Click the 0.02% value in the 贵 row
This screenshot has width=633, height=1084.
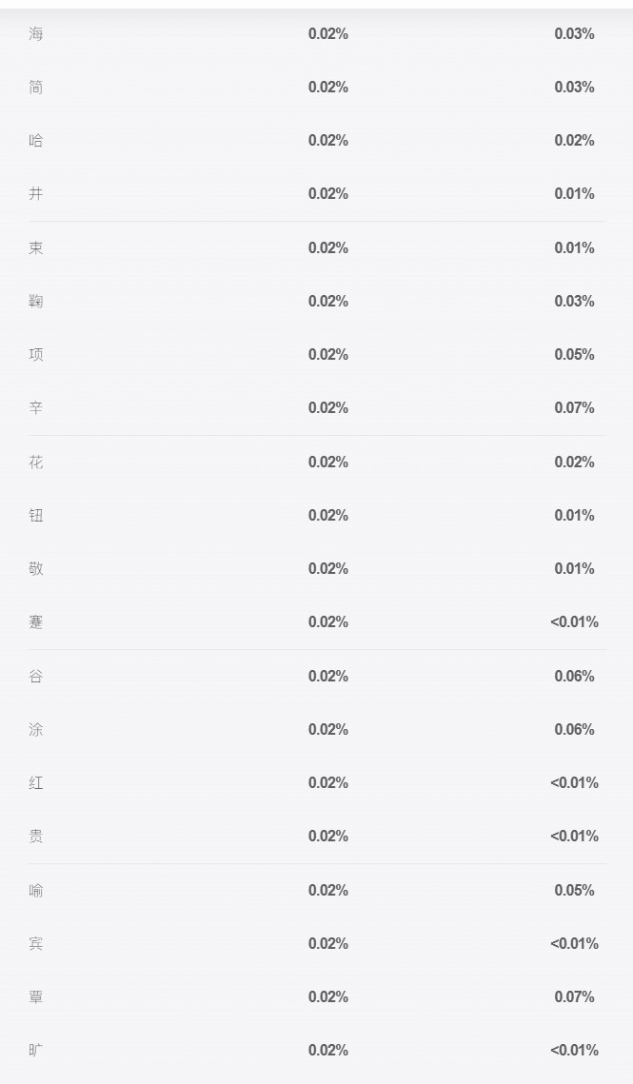click(x=327, y=836)
